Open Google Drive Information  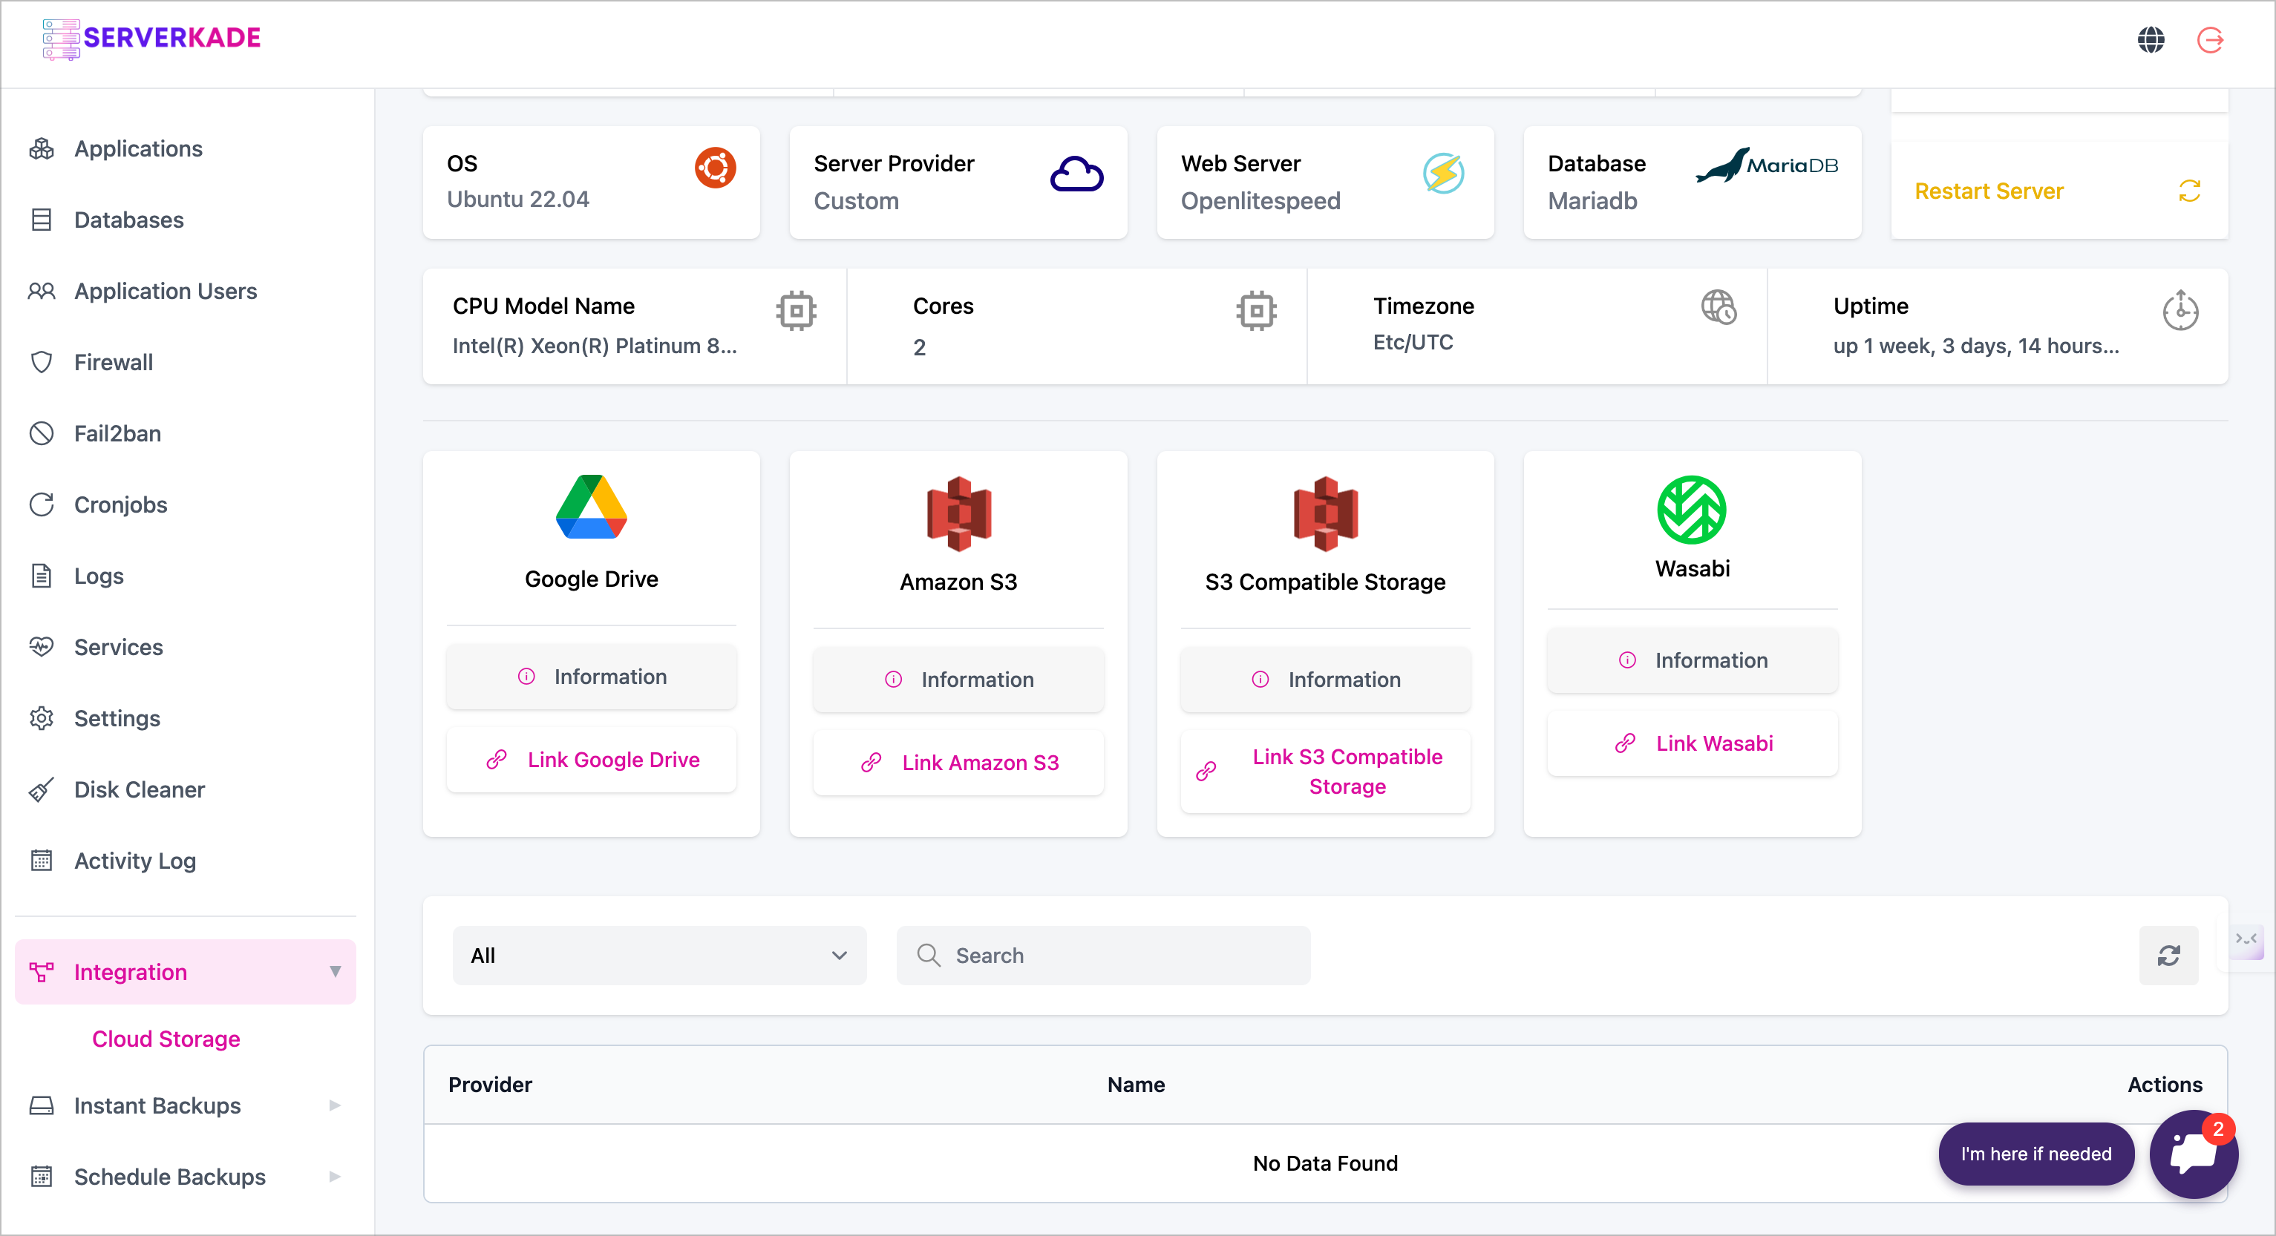click(x=591, y=677)
